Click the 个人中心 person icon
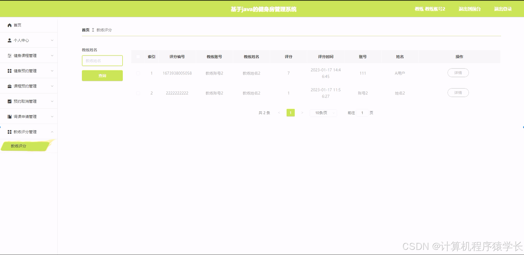Viewport: 524px width, 255px height. [x=9, y=40]
